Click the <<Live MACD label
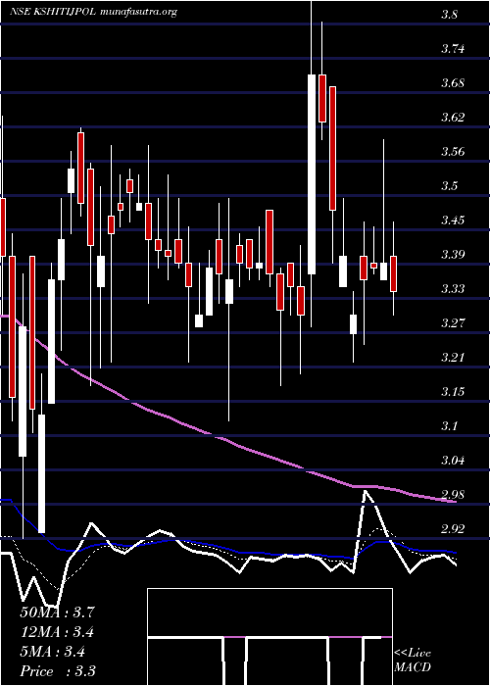 point(413,661)
